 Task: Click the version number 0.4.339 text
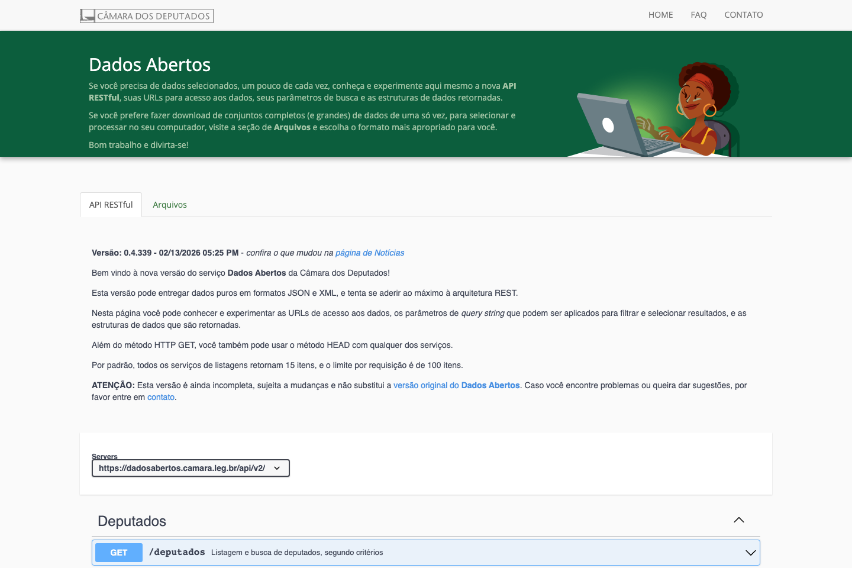pos(135,253)
